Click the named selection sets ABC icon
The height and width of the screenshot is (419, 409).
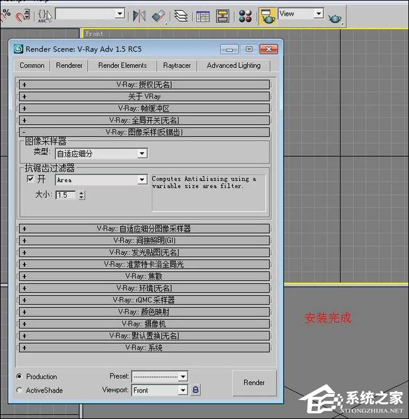pos(44,16)
